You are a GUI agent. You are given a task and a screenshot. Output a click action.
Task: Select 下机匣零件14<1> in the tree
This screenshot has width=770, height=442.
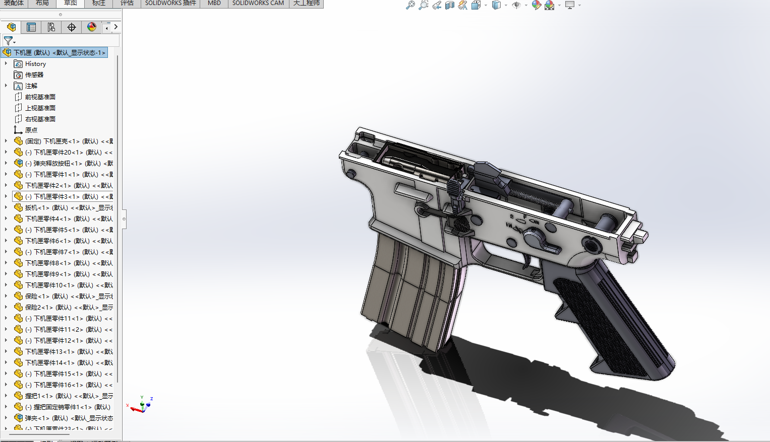coord(69,362)
